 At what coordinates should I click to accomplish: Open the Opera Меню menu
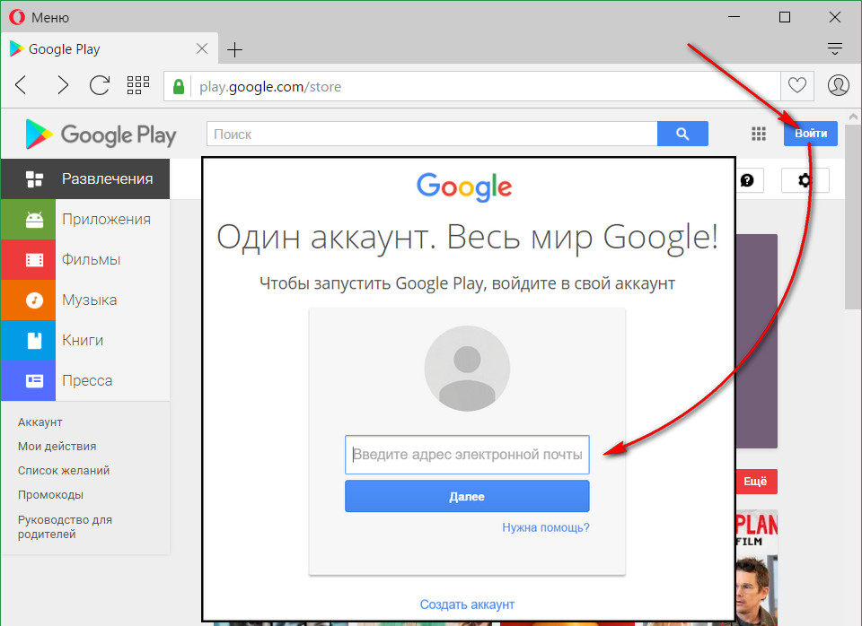(x=39, y=18)
